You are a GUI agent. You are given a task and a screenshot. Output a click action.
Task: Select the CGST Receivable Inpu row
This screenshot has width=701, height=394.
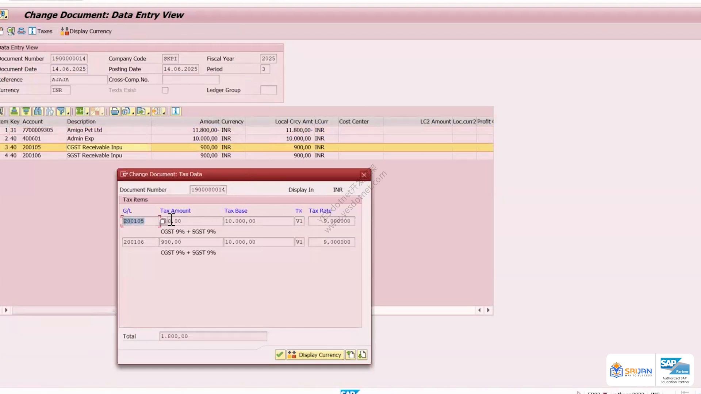246,147
